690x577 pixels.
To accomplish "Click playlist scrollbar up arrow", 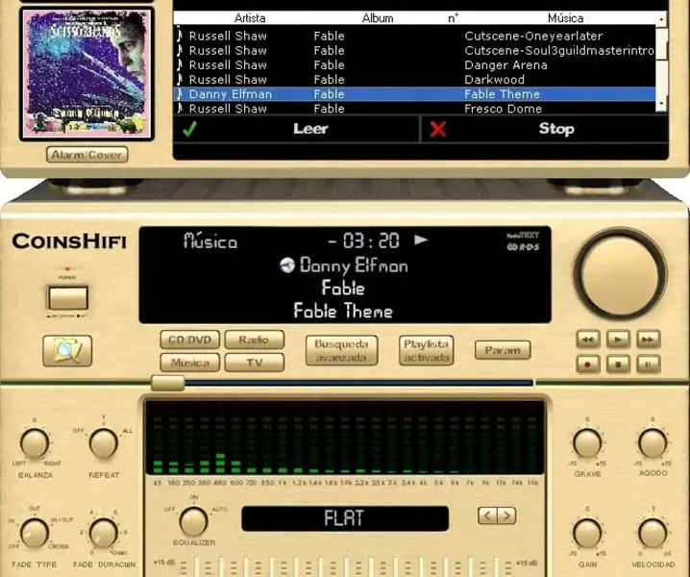I will coord(661,19).
